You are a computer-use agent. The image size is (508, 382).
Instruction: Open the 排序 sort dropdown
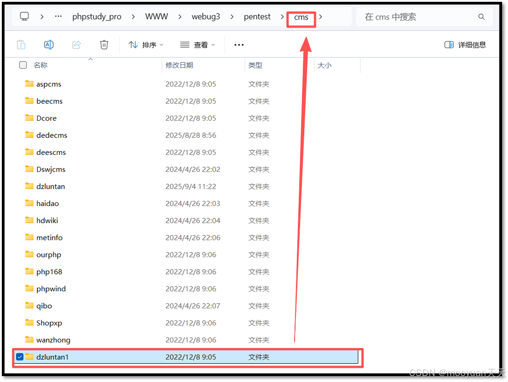[146, 44]
